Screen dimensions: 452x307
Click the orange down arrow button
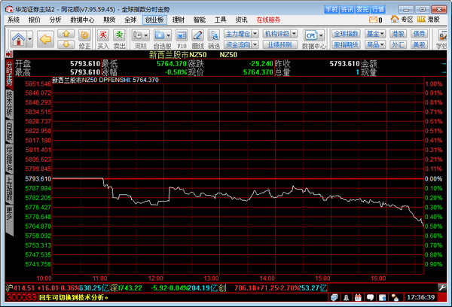pyautogui.click(x=66, y=44)
